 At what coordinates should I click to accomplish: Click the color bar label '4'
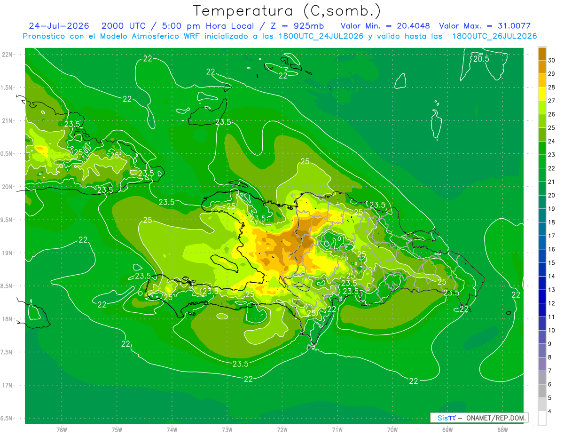[550, 412]
